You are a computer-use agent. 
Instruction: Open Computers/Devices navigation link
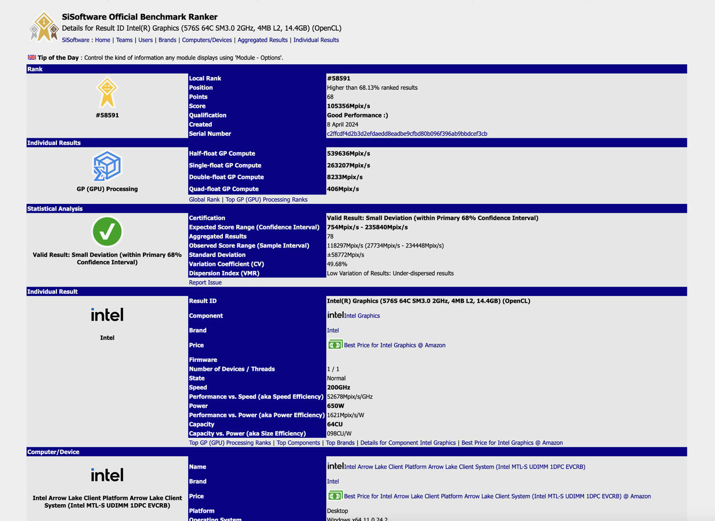pos(207,40)
